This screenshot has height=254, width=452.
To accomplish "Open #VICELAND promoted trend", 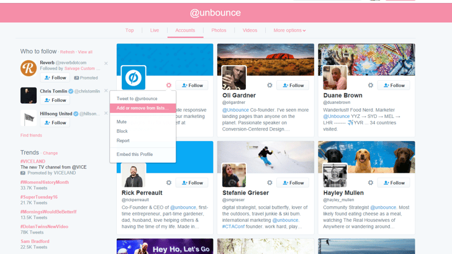I will (32, 161).
